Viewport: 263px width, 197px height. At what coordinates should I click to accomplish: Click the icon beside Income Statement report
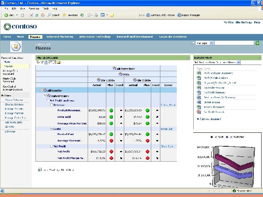coord(199,107)
